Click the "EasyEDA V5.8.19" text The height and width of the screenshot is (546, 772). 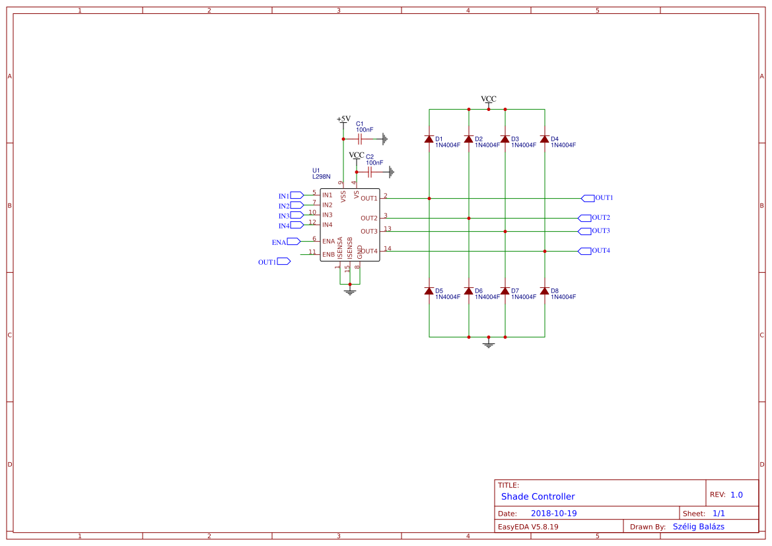[528, 527]
